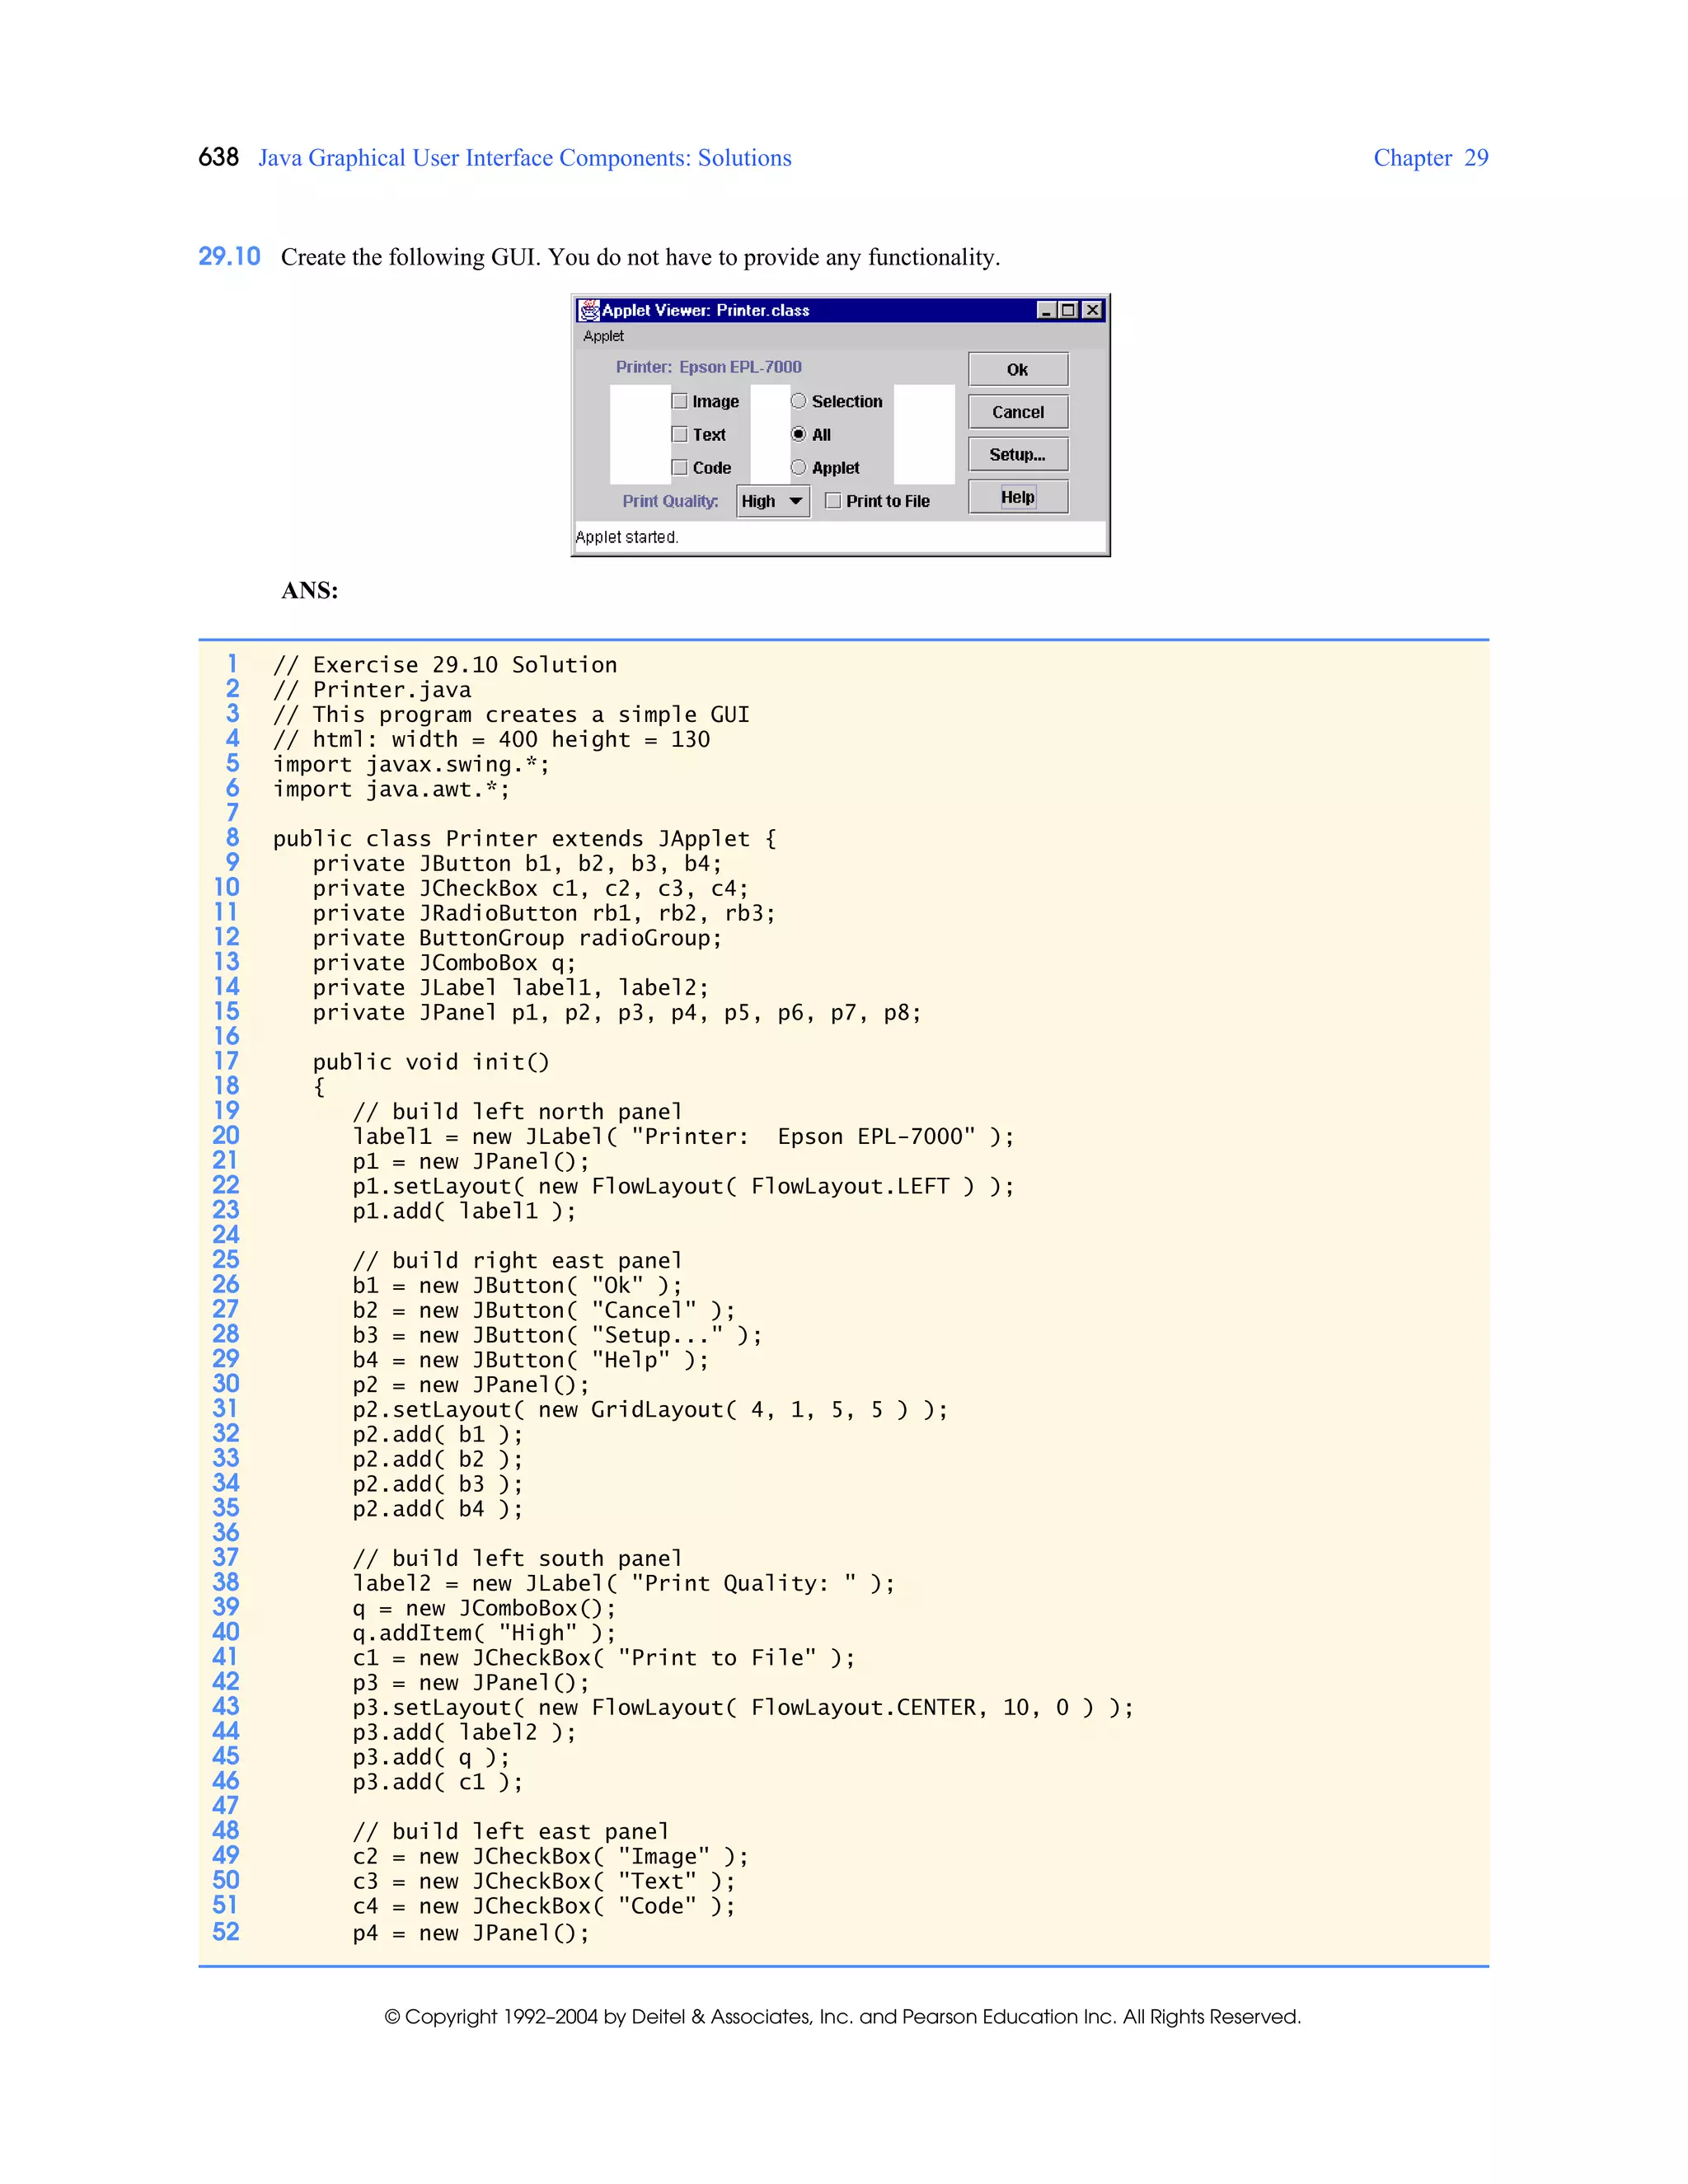The height and width of the screenshot is (2184, 1688).
Task: Click page number 638
Action: [218, 157]
